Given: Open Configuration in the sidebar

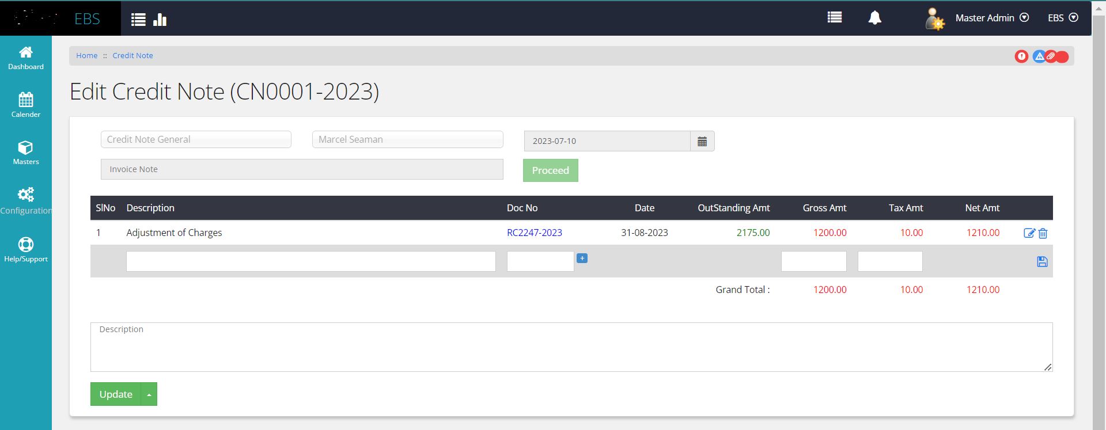Looking at the screenshot, I should pyautogui.click(x=26, y=201).
